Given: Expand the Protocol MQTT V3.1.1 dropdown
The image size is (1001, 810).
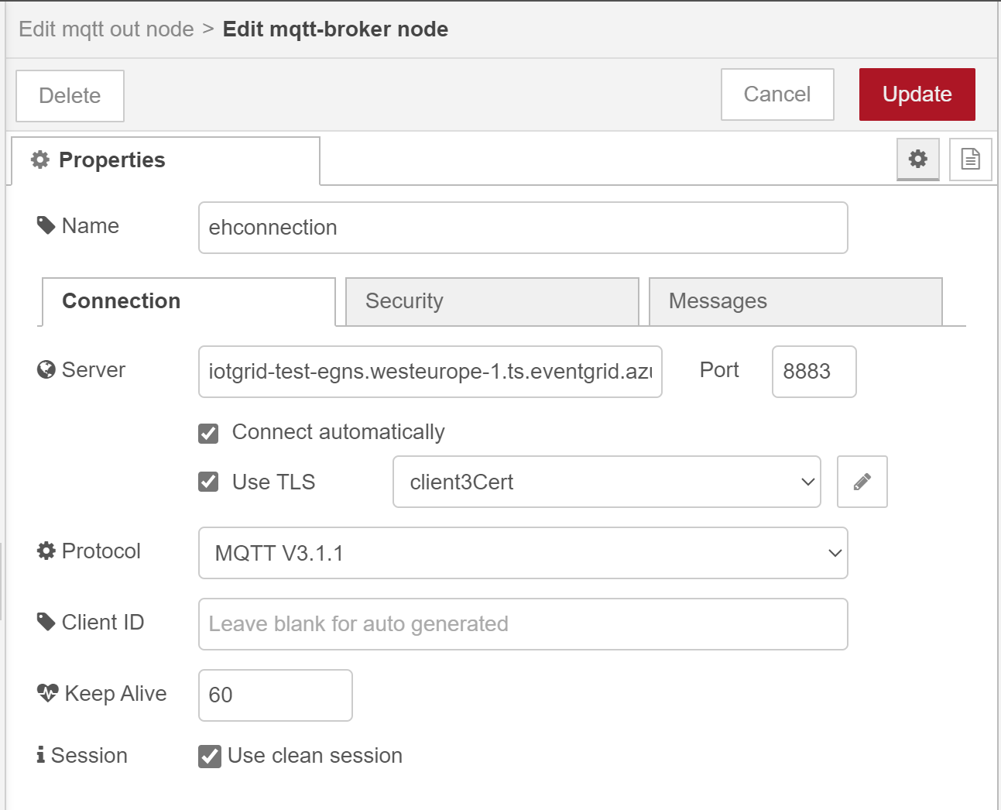Looking at the screenshot, I should (x=523, y=553).
